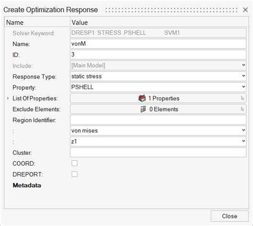Click the Exclude Elements mesh icon

tap(143, 109)
